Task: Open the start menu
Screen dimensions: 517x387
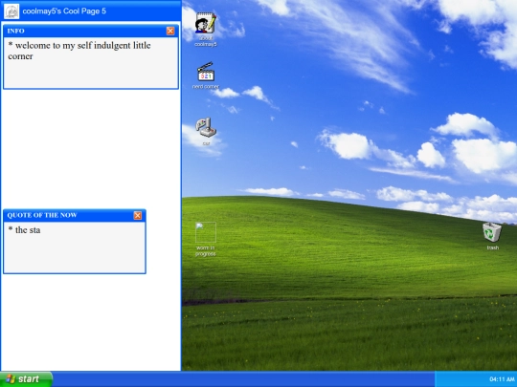Action: [x=26, y=379]
